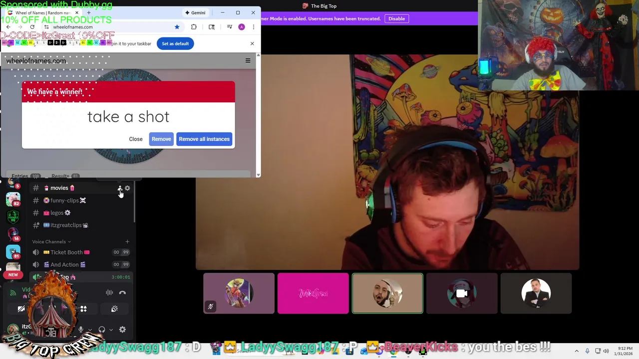Toggle Discord headphones deafen

(x=102, y=330)
